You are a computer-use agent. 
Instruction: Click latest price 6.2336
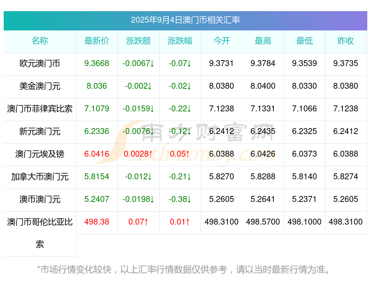pyautogui.click(x=97, y=131)
